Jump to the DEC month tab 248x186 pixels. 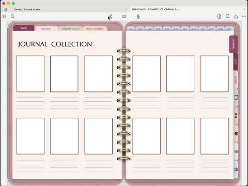(x=229, y=29)
